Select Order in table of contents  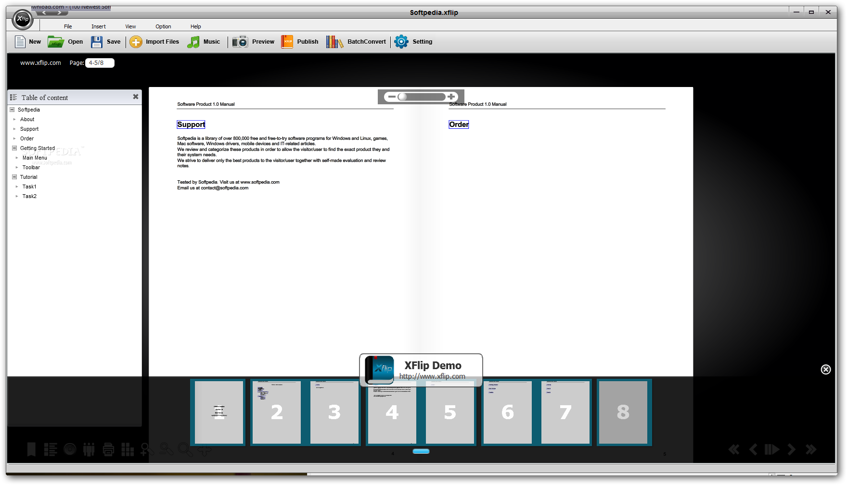27,138
